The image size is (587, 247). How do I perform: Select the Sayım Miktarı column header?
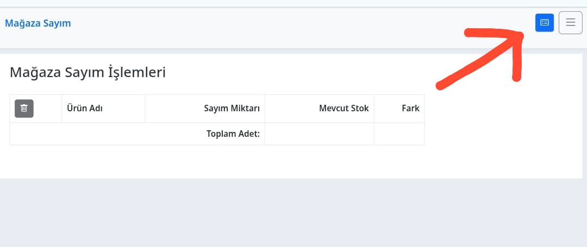(205, 109)
